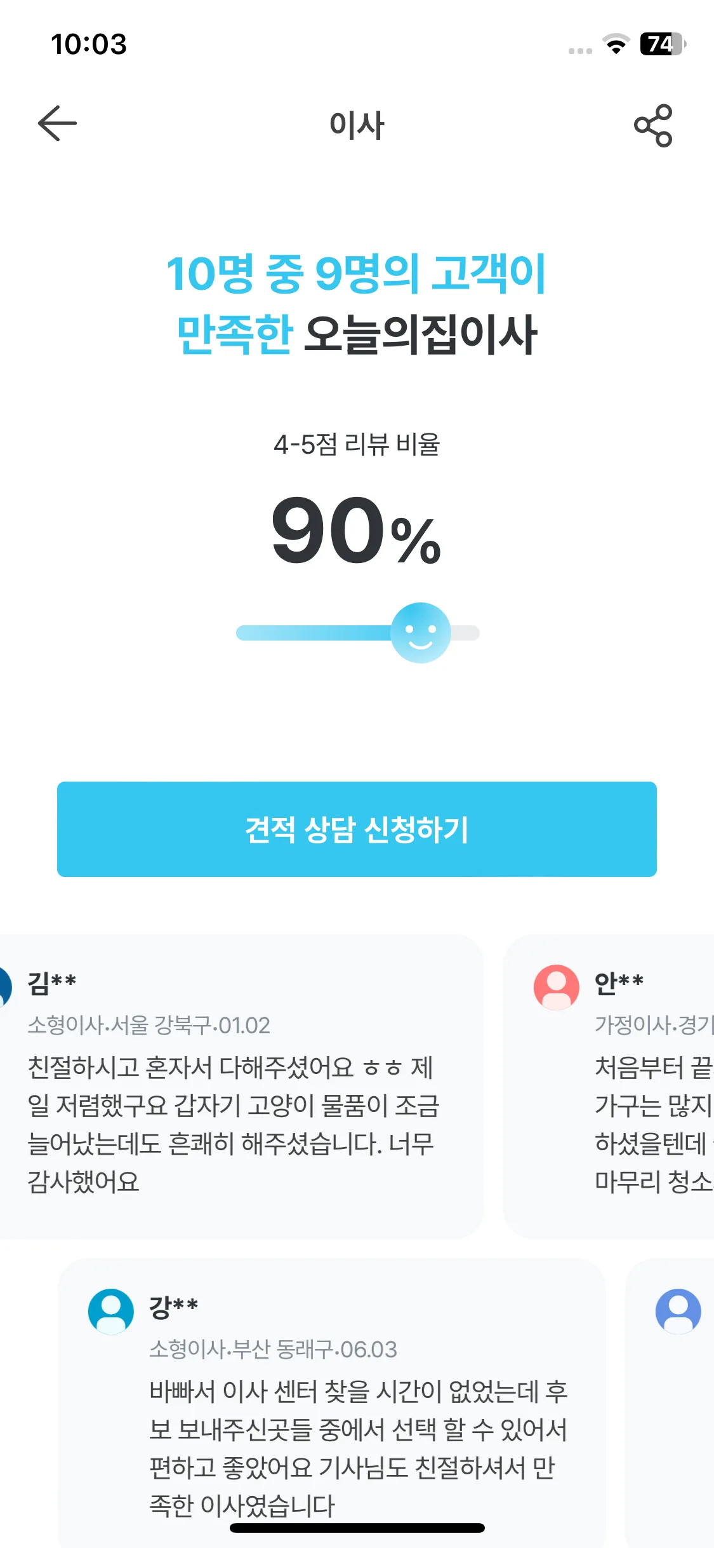Tap the Wi-Fi status icon
The image size is (714, 1548).
click(x=616, y=44)
